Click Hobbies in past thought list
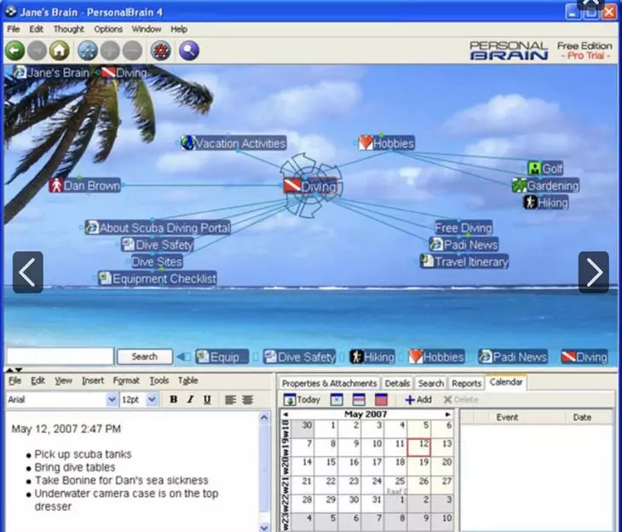622x532 pixels. pyautogui.click(x=437, y=356)
